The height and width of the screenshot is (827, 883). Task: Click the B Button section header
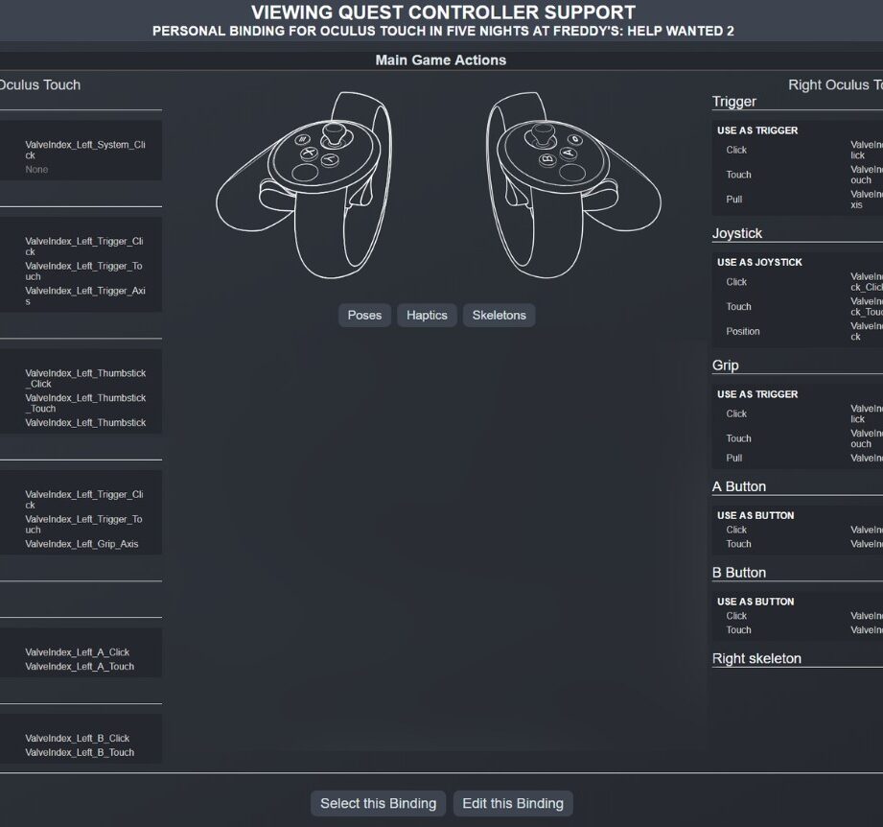[739, 573]
